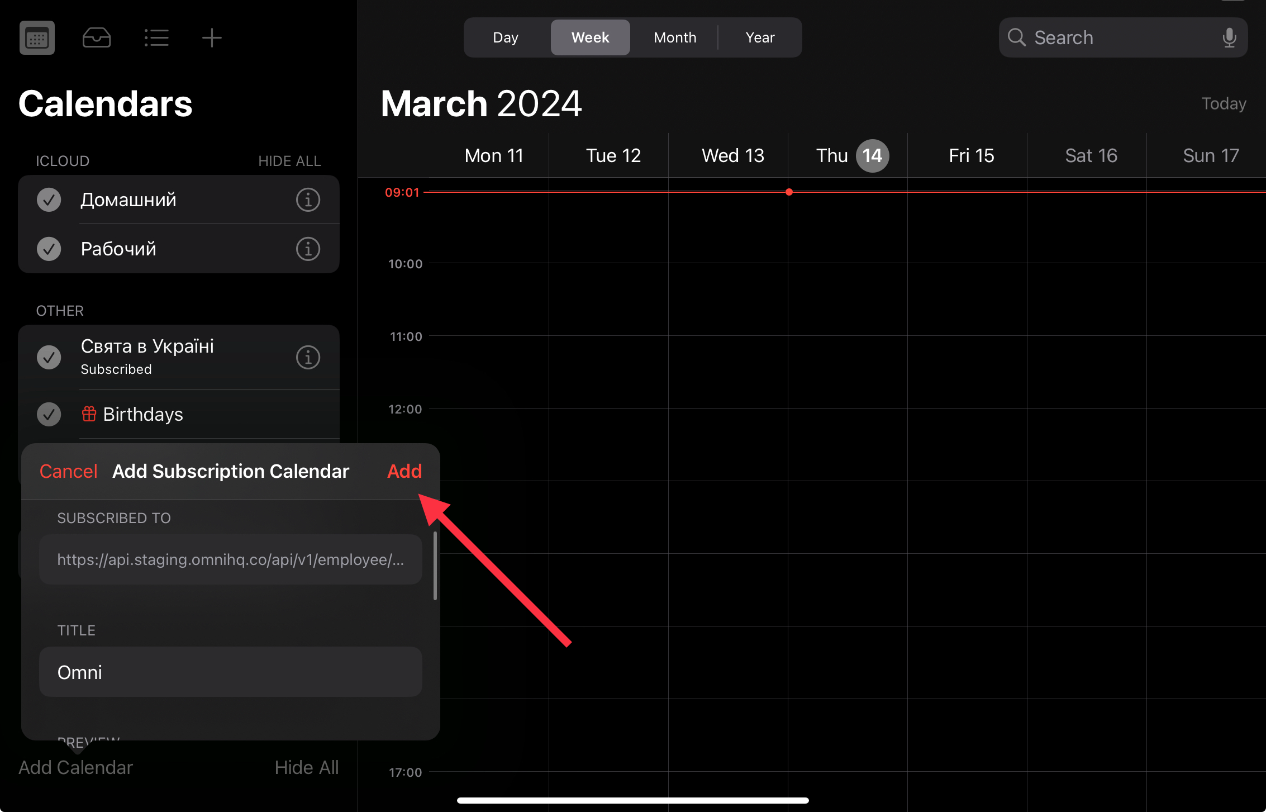Switch to the Day view tab
The image size is (1266, 812).
pos(506,38)
